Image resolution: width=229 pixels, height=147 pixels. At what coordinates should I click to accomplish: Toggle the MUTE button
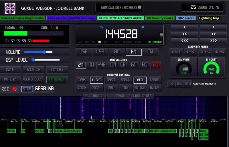pos(10,70)
